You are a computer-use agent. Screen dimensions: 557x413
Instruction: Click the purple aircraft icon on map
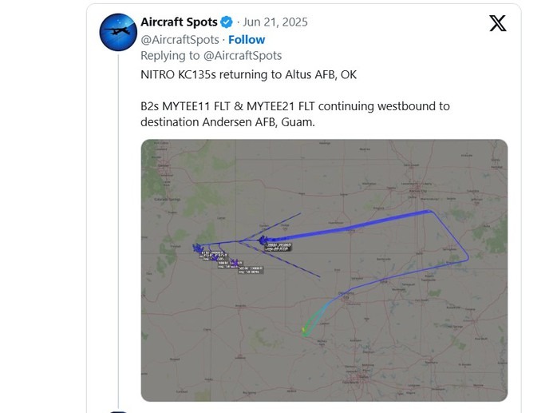coord(235,264)
